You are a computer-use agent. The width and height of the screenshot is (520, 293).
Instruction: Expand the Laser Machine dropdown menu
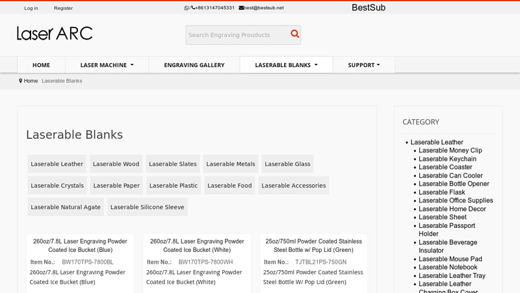[107, 65]
